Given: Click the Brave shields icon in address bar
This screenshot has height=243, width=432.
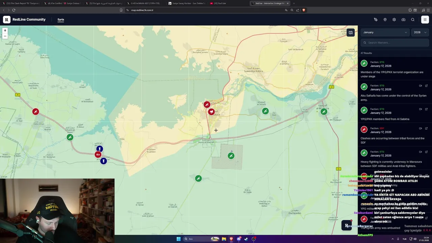Looking at the screenshot, I should 303,10.
